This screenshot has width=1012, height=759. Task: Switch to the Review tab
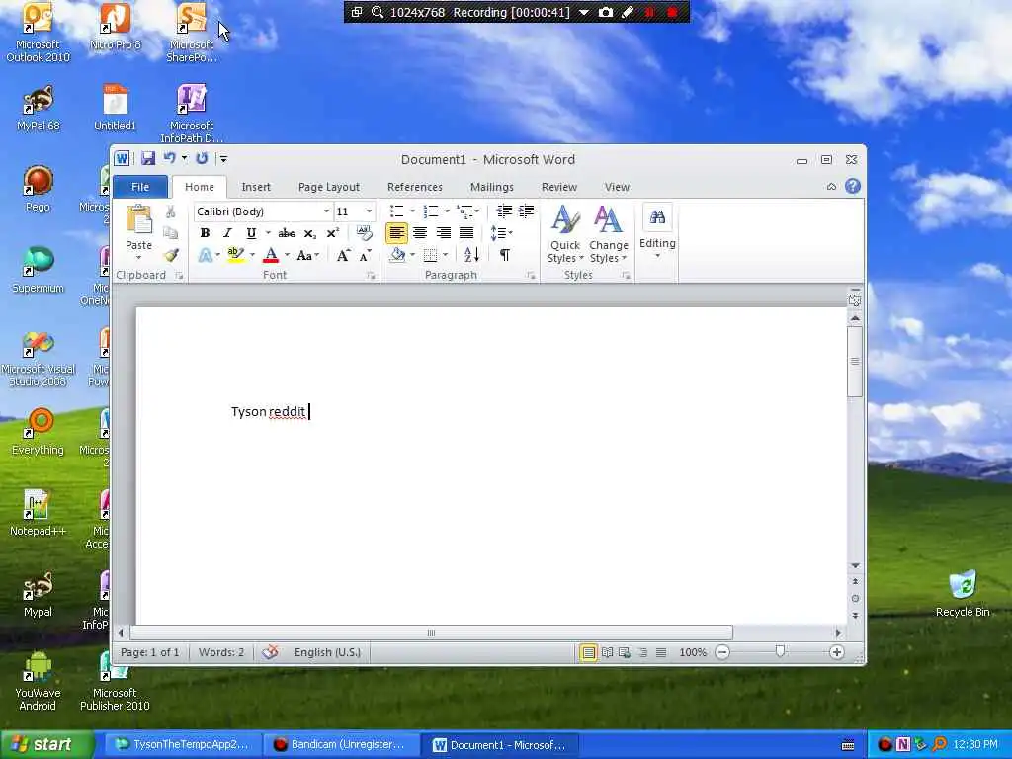tap(559, 187)
